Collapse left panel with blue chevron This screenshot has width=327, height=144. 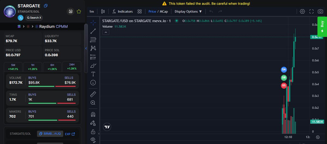point(86,48)
